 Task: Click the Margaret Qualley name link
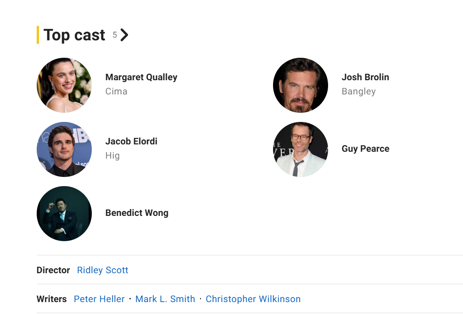point(141,77)
